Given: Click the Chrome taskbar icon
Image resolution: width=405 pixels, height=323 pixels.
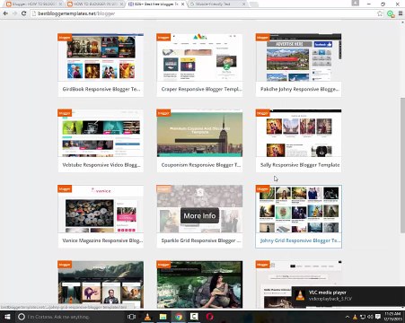Looking at the screenshot, I should click(179, 317).
